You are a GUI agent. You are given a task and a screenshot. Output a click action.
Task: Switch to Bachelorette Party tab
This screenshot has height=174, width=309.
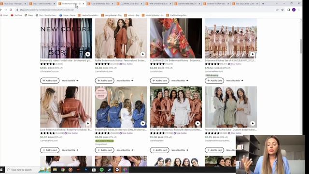[187, 3]
